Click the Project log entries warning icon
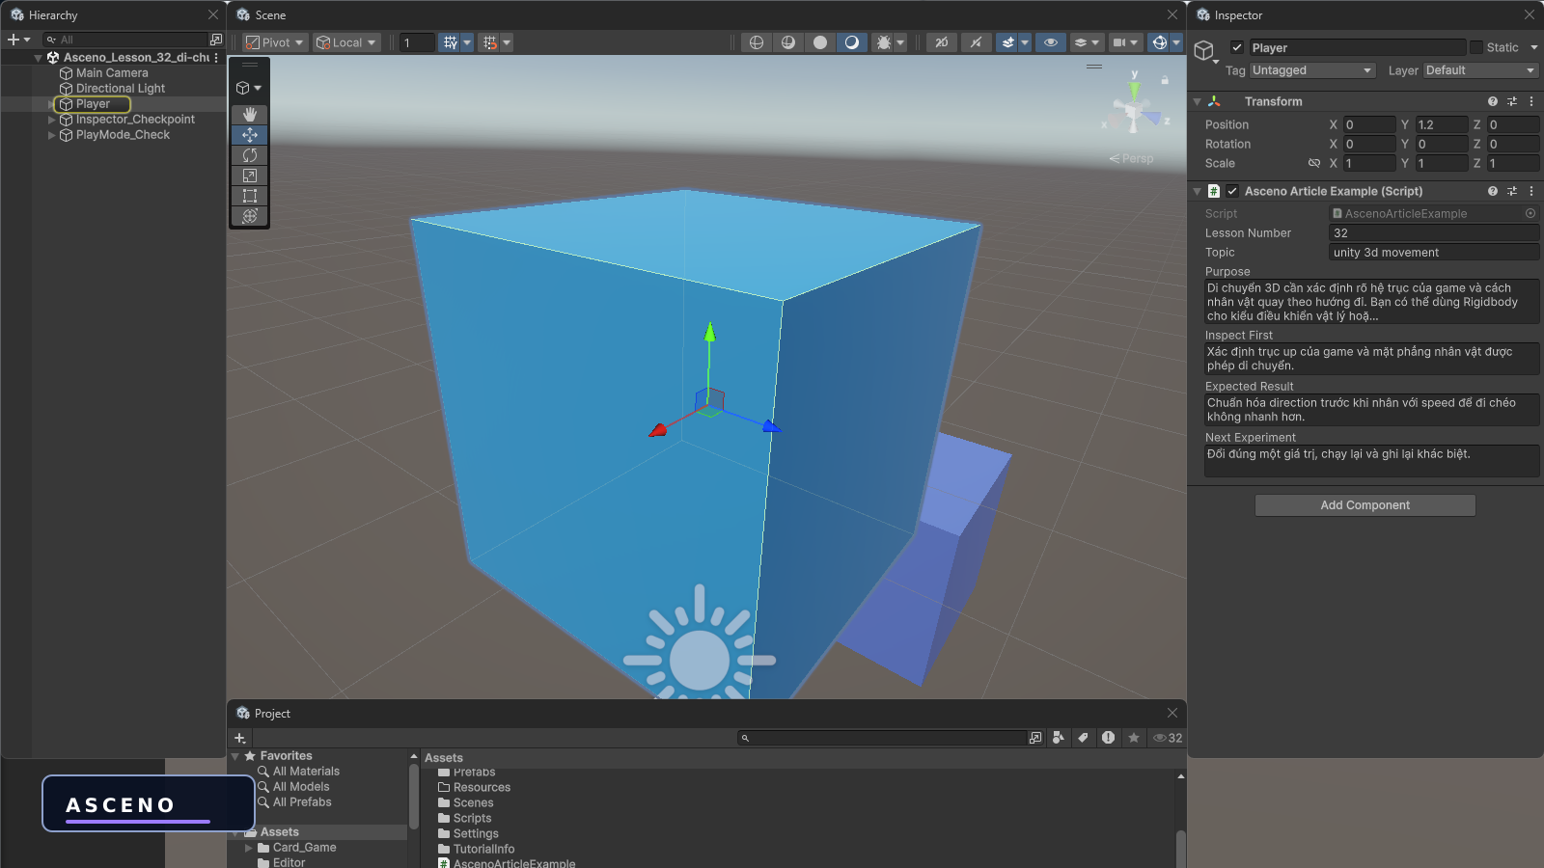Viewport: 1544px width, 868px height. pos(1109,738)
